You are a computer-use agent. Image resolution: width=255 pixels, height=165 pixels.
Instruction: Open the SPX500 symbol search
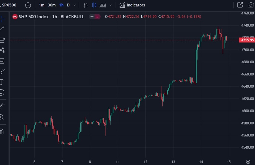coord(8,5)
